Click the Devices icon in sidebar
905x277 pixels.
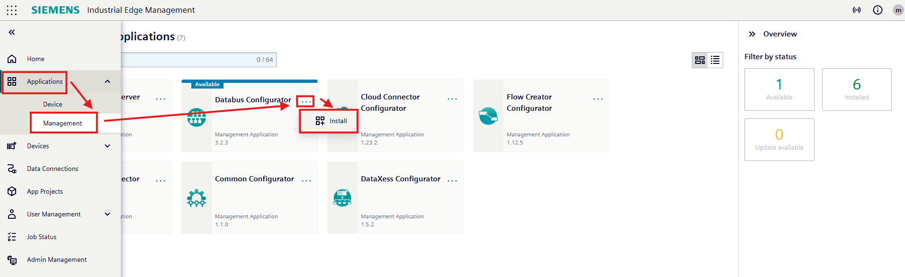(x=12, y=146)
